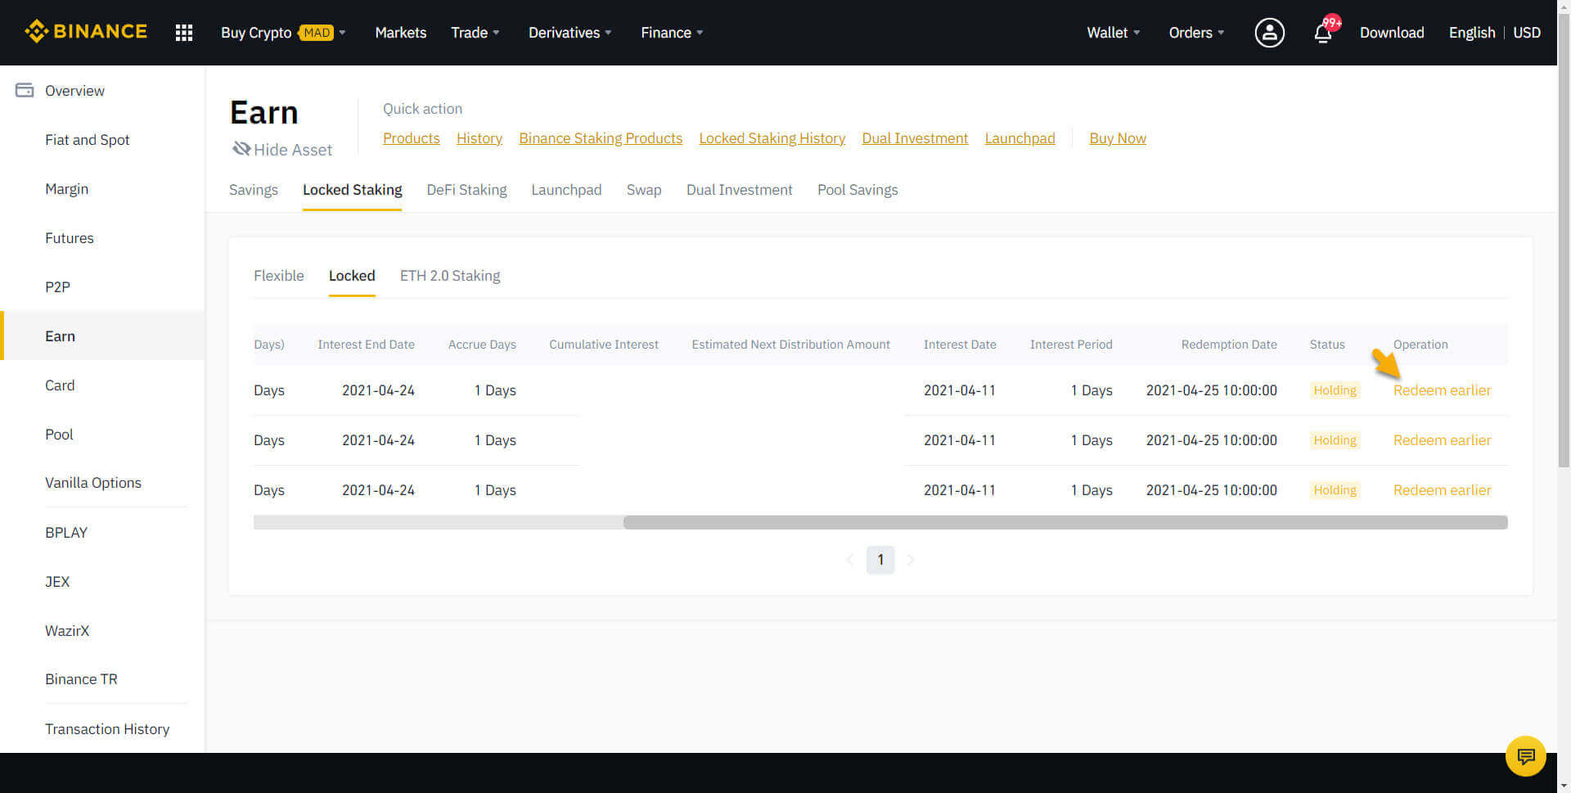Image resolution: width=1571 pixels, height=793 pixels.
Task: Expand the Finance dropdown menu
Action: [672, 33]
